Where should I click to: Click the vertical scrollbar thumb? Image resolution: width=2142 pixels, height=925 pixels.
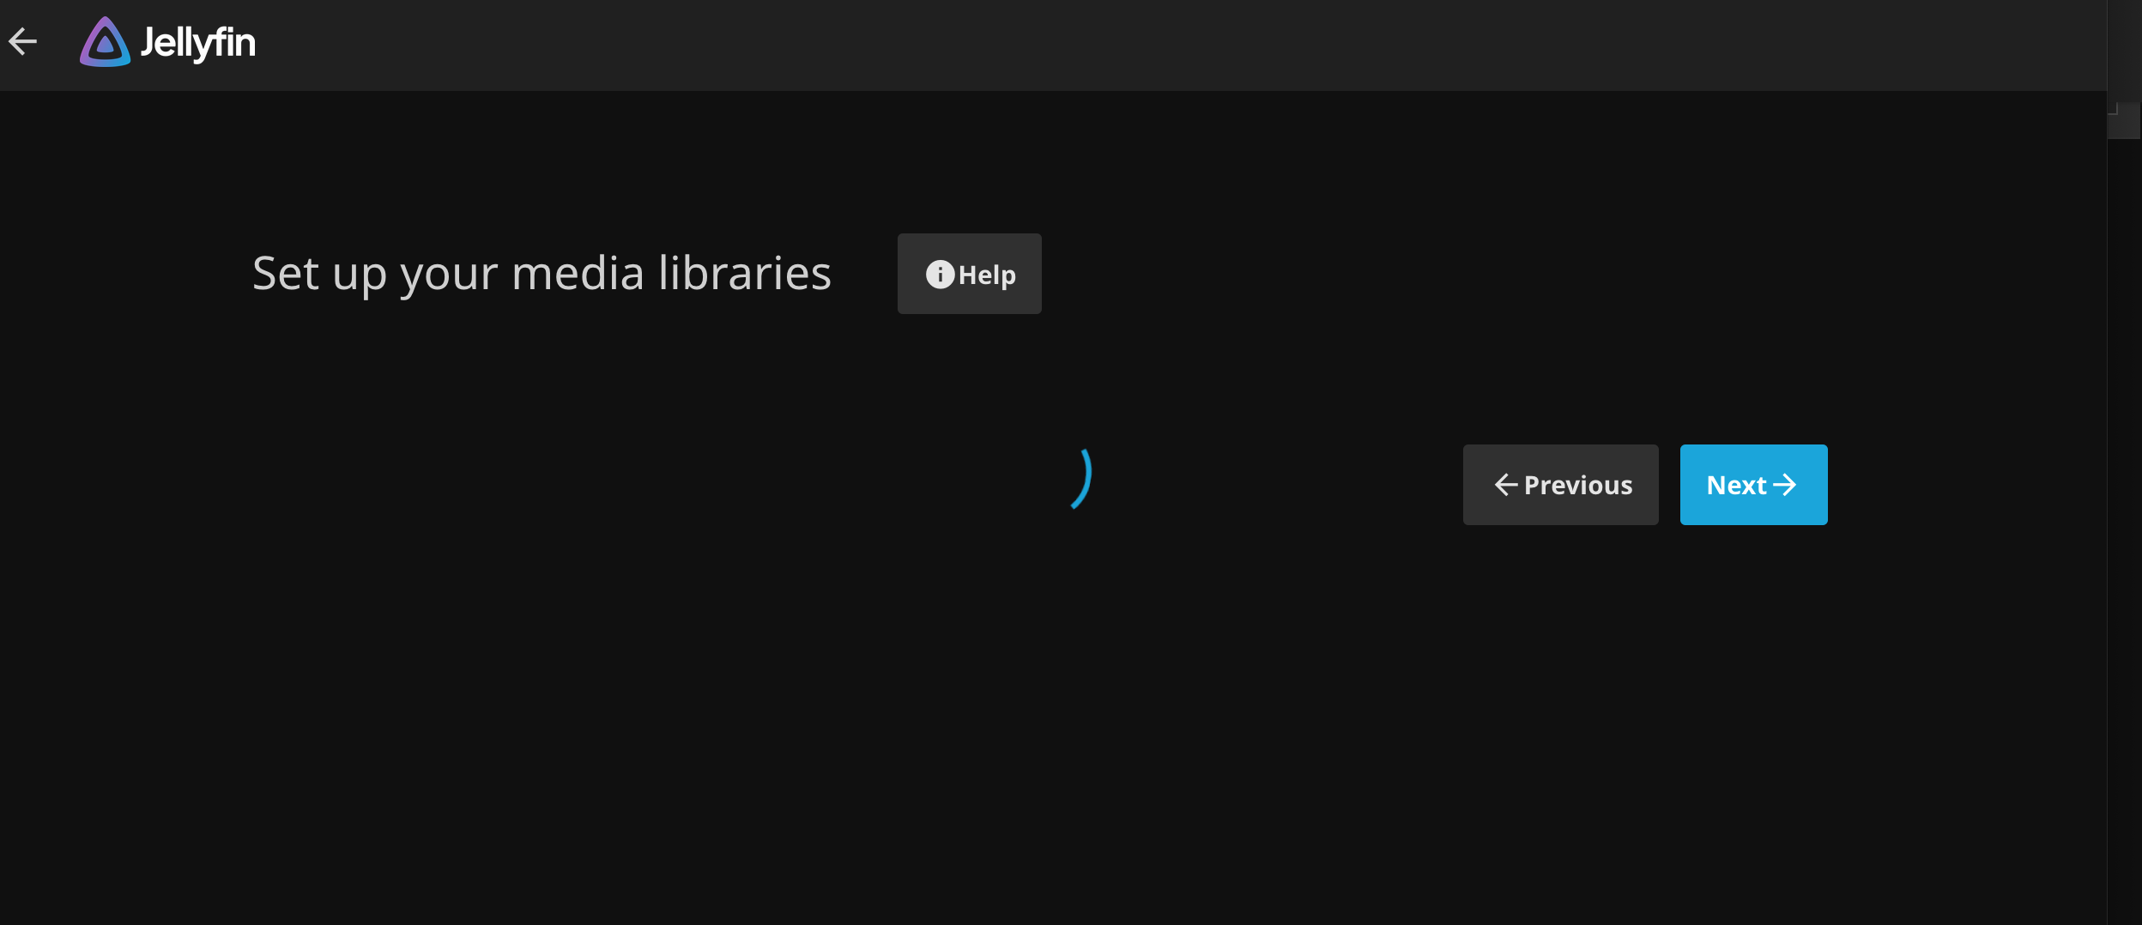(x=2124, y=120)
